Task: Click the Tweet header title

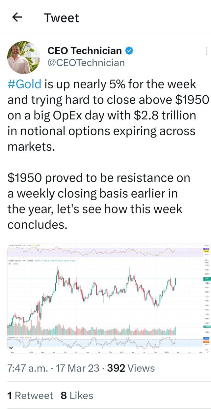Action: click(62, 18)
